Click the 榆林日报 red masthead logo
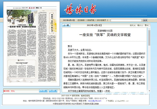Screen dimensions: 157x109 click(x=80, y=9)
